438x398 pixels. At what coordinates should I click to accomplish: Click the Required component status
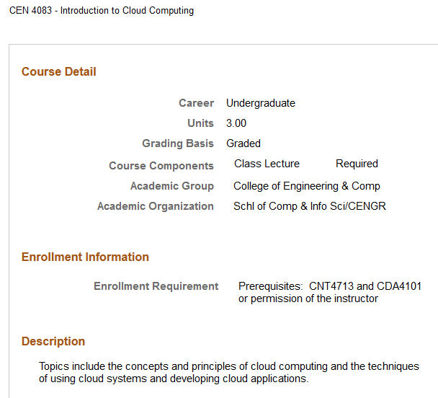click(357, 164)
